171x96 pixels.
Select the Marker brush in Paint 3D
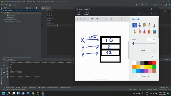pos(135,25)
